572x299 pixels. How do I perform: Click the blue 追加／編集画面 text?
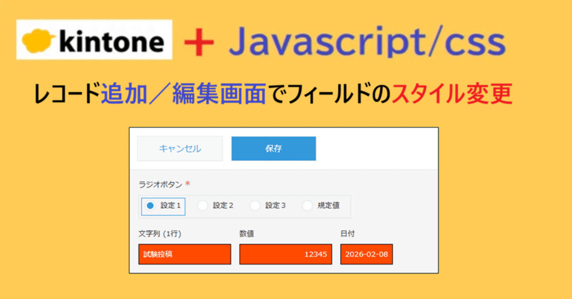click(183, 95)
